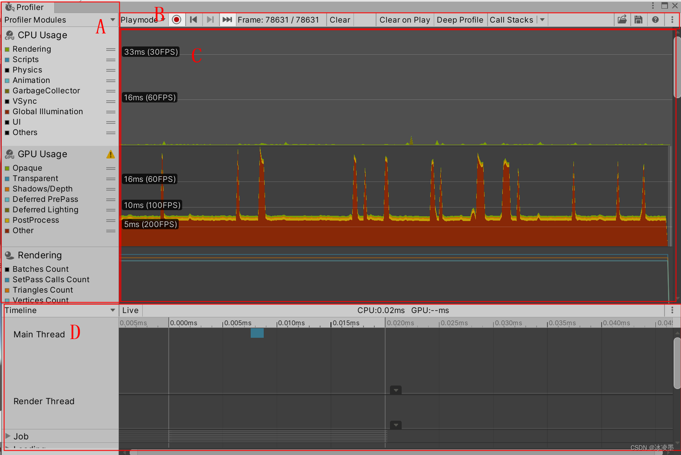Save profiler data with floppy icon

[x=638, y=20]
